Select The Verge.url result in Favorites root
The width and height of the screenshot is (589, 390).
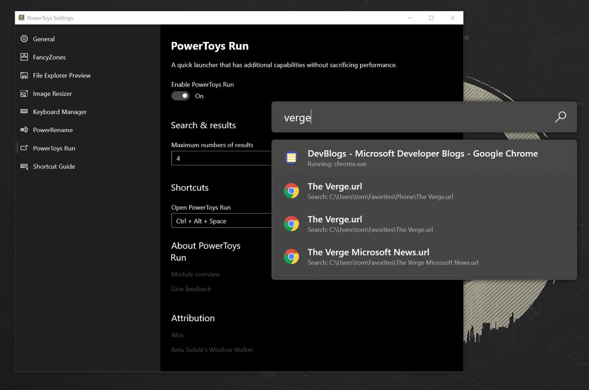[424, 223]
